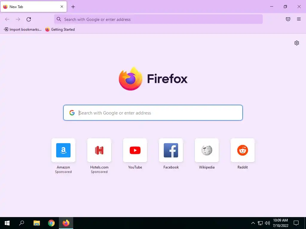Open the Save to Pocket icon
This screenshot has width=306, height=229.
click(x=288, y=19)
